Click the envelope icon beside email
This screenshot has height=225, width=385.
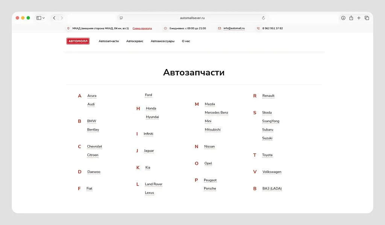tap(220, 28)
